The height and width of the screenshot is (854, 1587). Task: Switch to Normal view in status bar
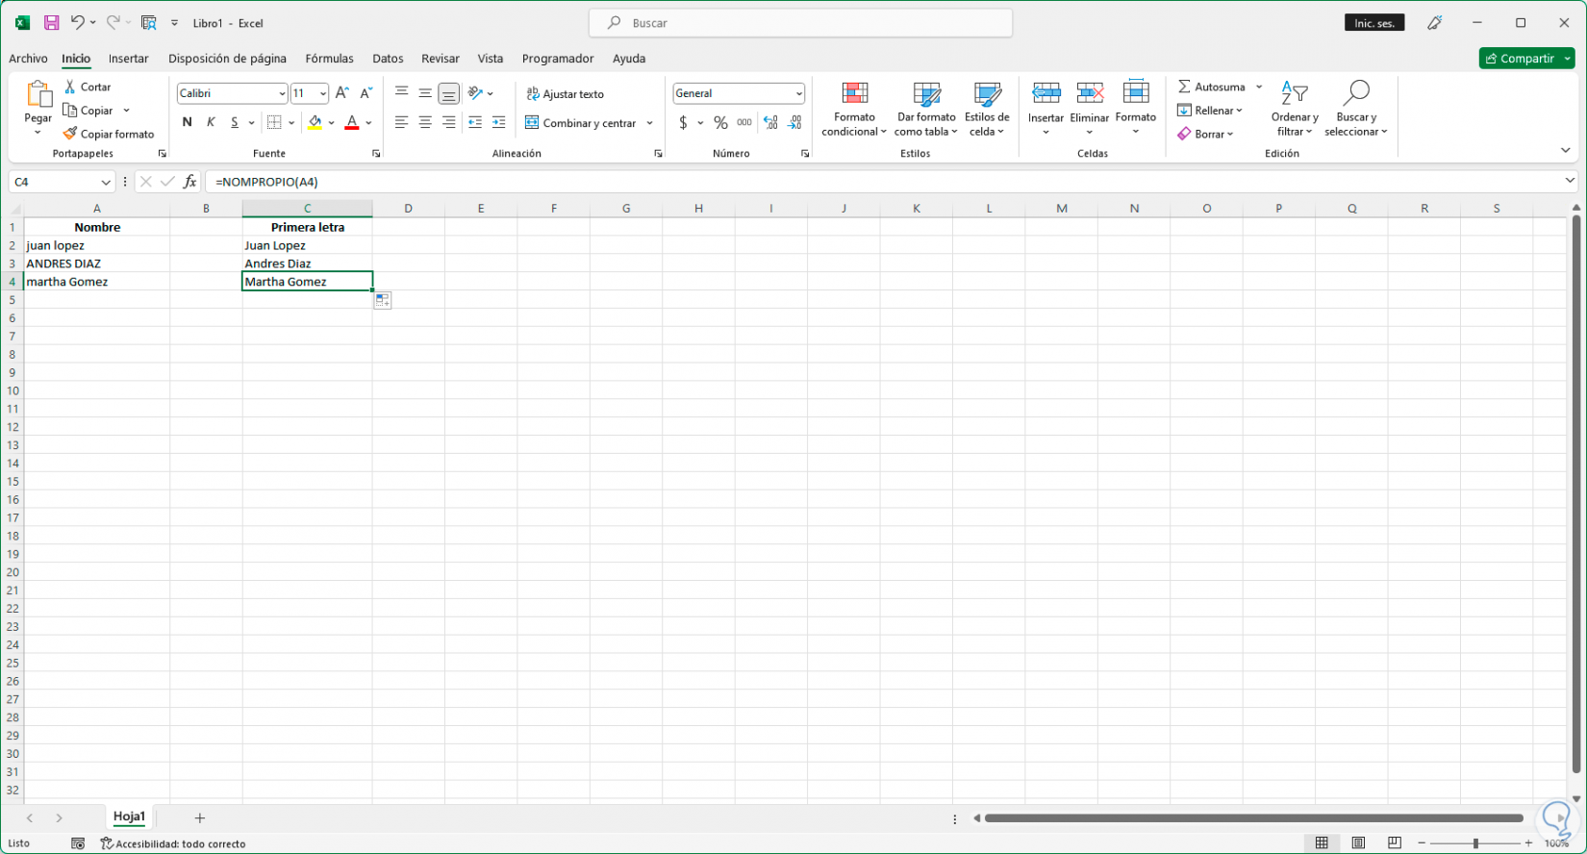(x=1322, y=843)
